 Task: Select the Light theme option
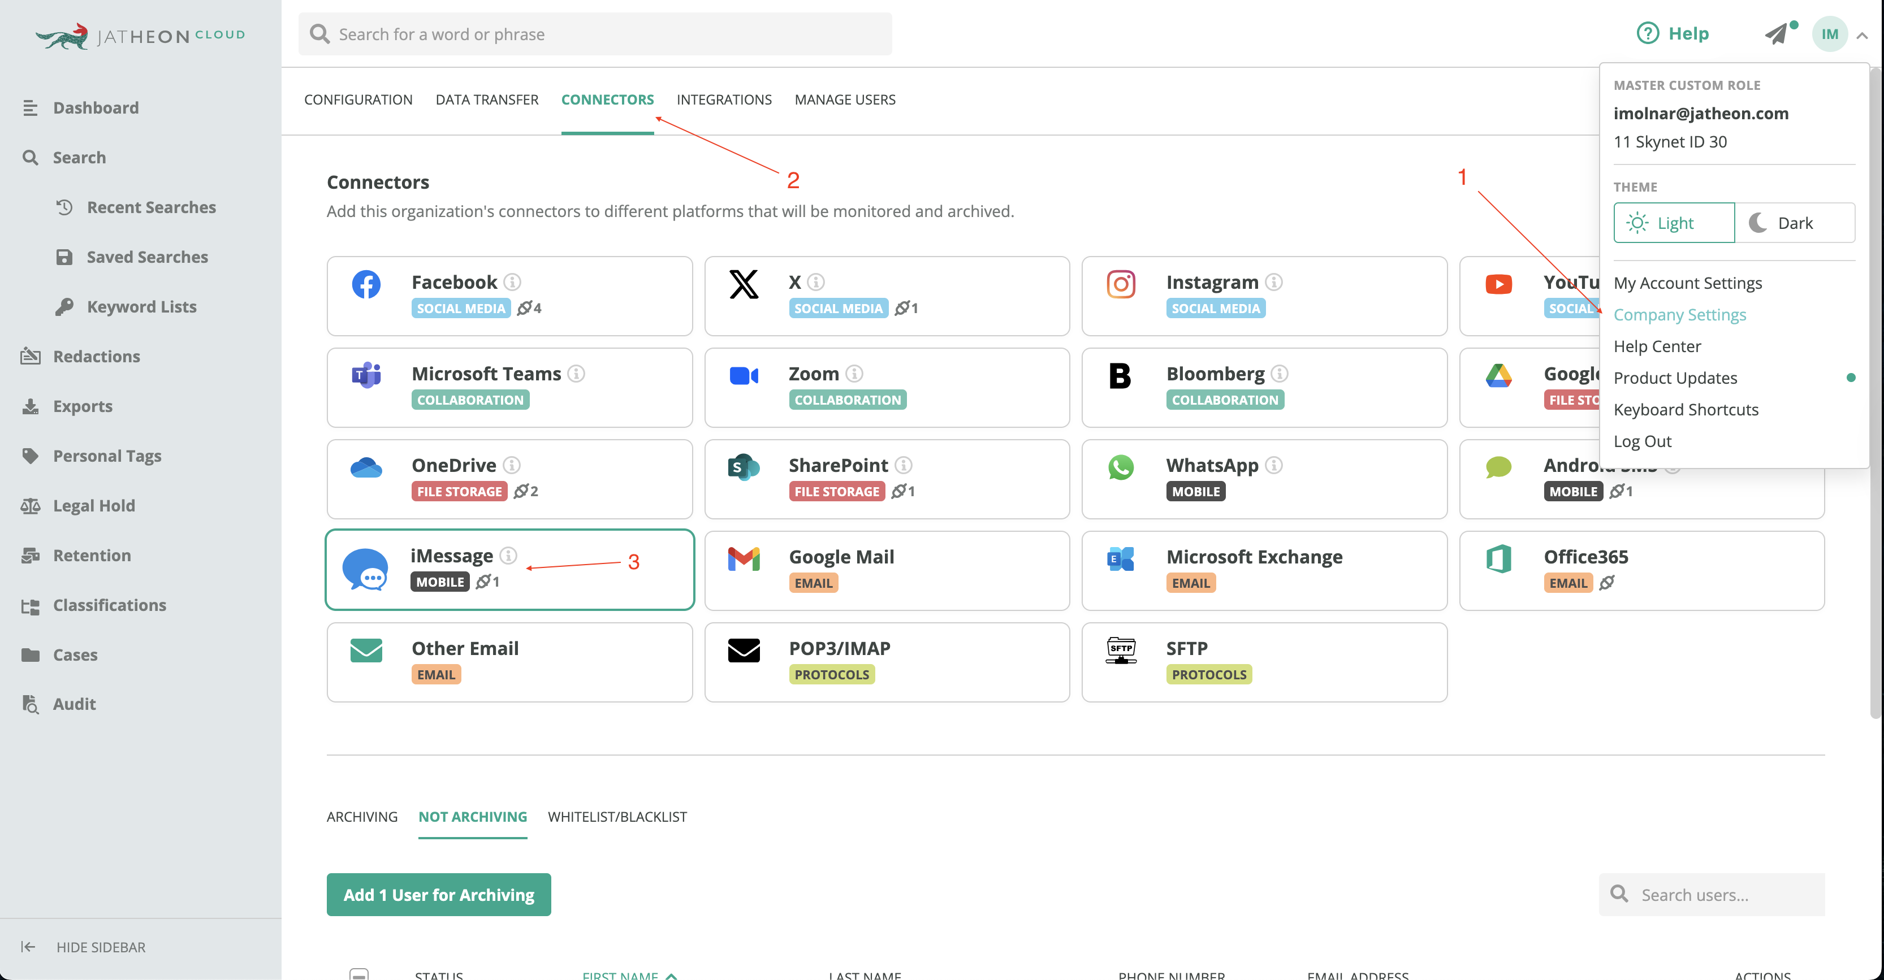point(1674,223)
